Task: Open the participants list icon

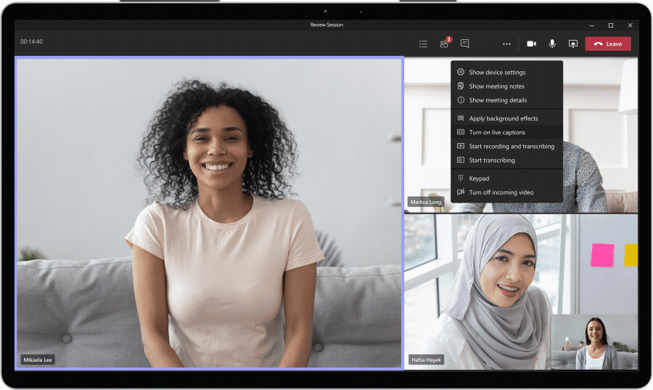Action: 423,44
